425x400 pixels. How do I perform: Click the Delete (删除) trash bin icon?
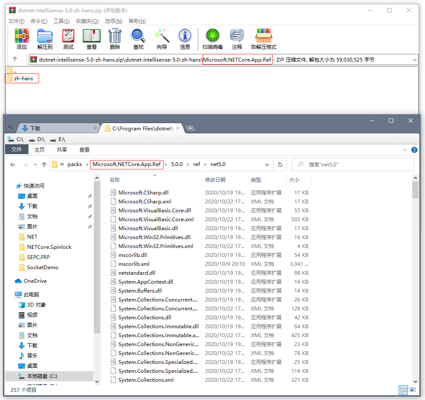[115, 39]
